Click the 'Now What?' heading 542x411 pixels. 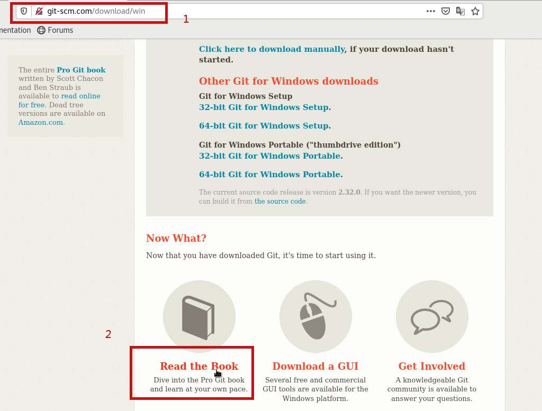coord(176,239)
